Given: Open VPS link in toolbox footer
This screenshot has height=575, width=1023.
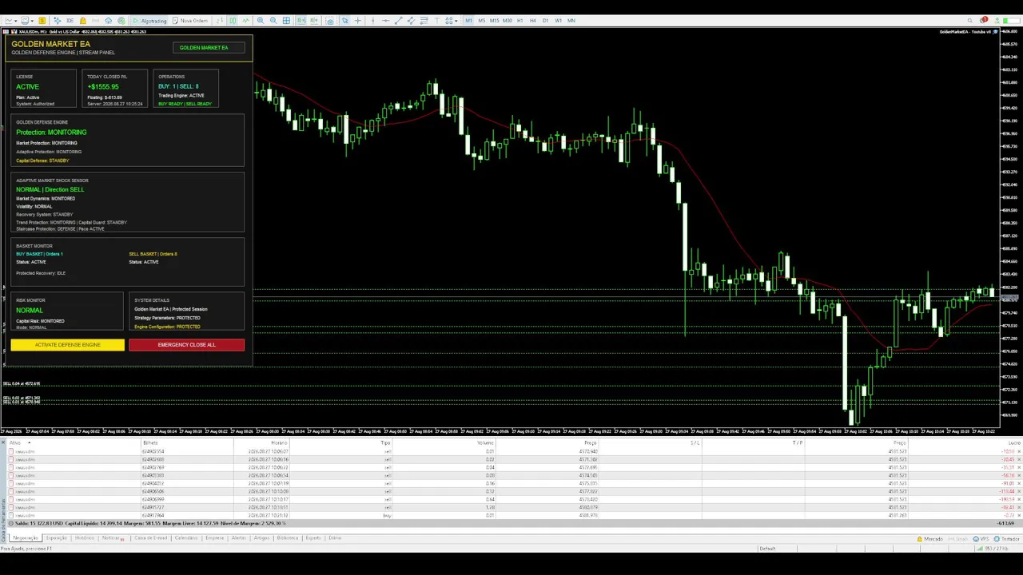Looking at the screenshot, I should point(981,539).
